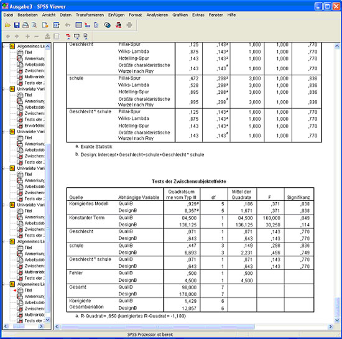This screenshot has height=339, width=342.
Task: Print the output using the printer icon
Action: pos(25,25)
